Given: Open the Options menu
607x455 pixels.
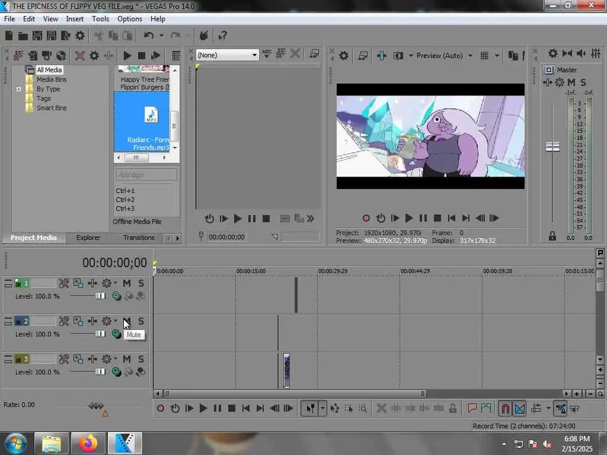Looking at the screenshot, I should (x=130, y=19).
